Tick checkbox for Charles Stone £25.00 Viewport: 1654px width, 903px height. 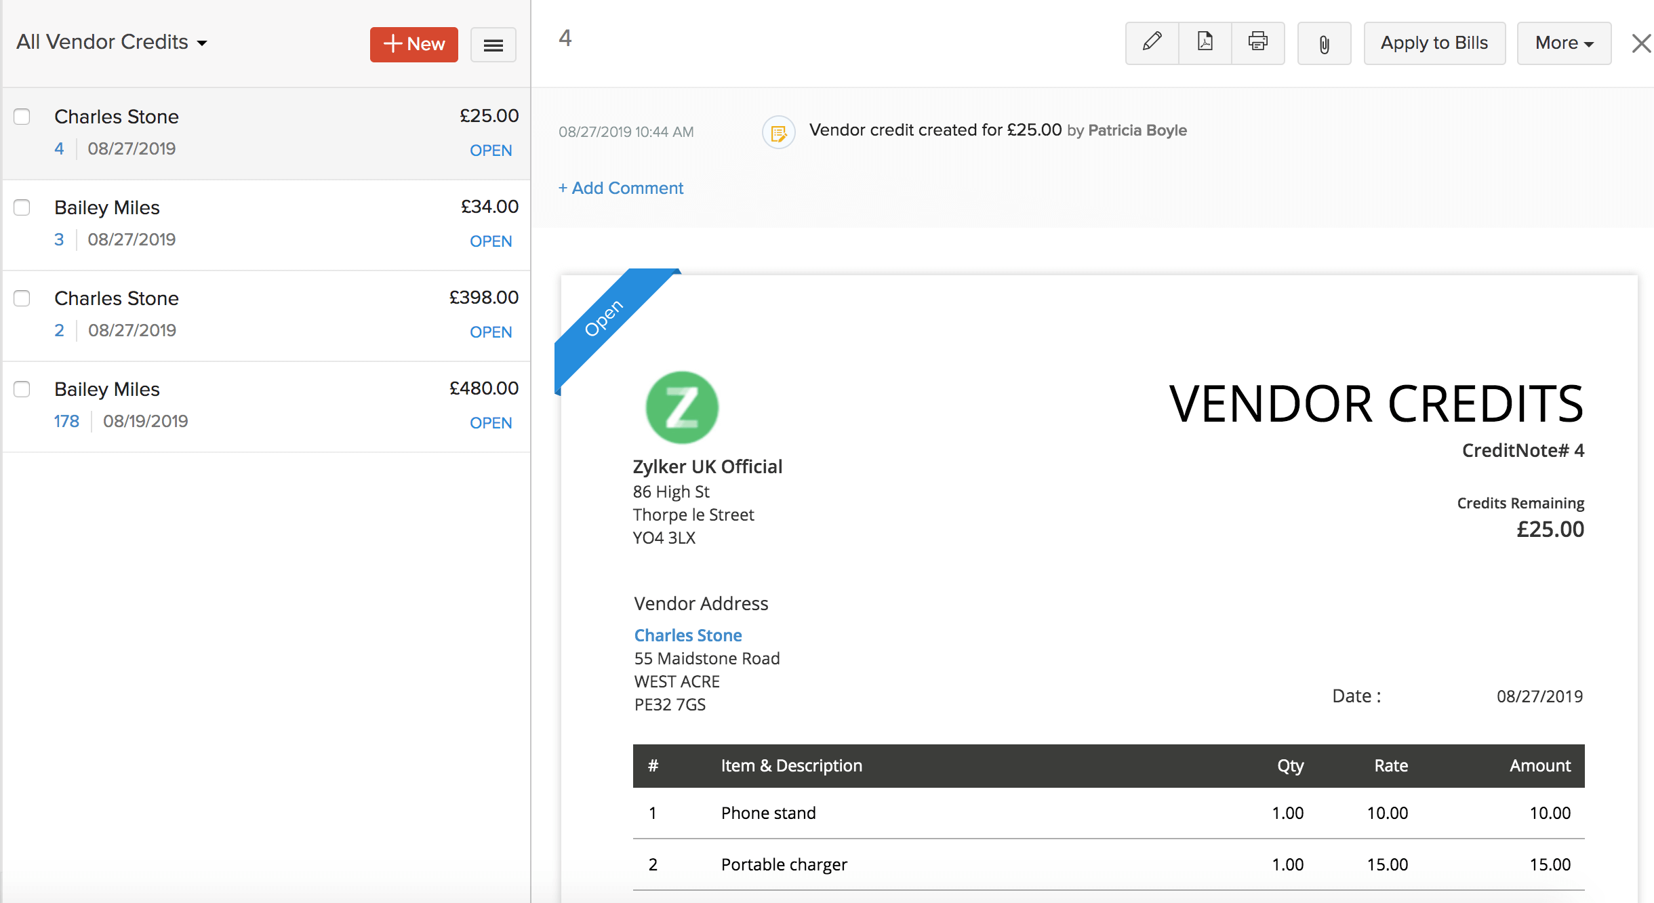point(22,117)
